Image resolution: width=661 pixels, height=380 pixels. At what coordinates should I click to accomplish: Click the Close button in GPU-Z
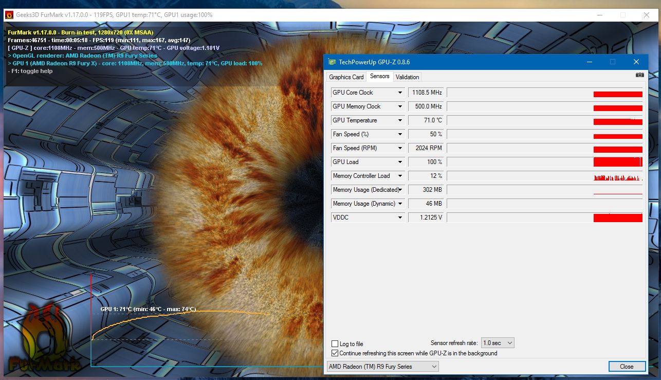[627, 367]
